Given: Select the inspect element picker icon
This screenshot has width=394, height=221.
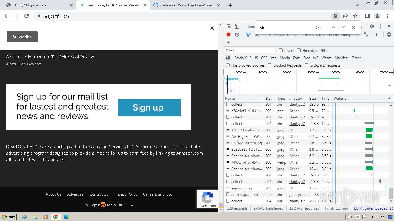Looking at the screenshot, I should 228,26.
